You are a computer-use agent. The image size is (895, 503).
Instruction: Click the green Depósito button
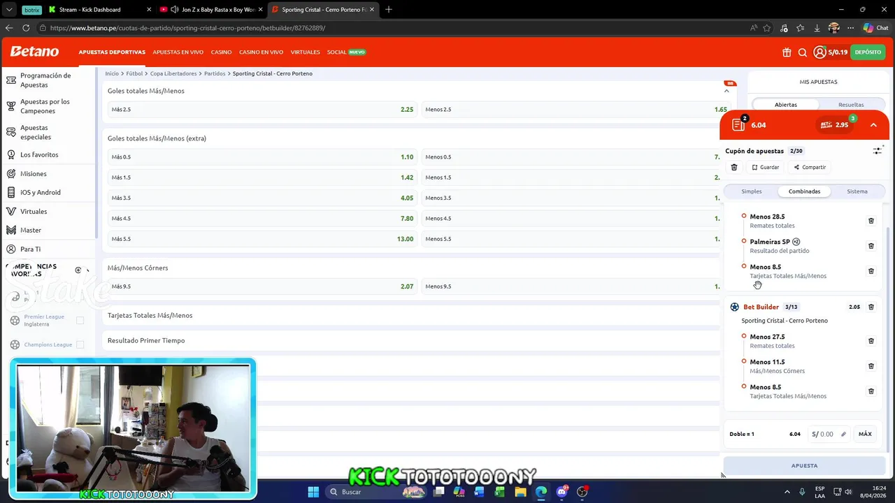point(868,52)
